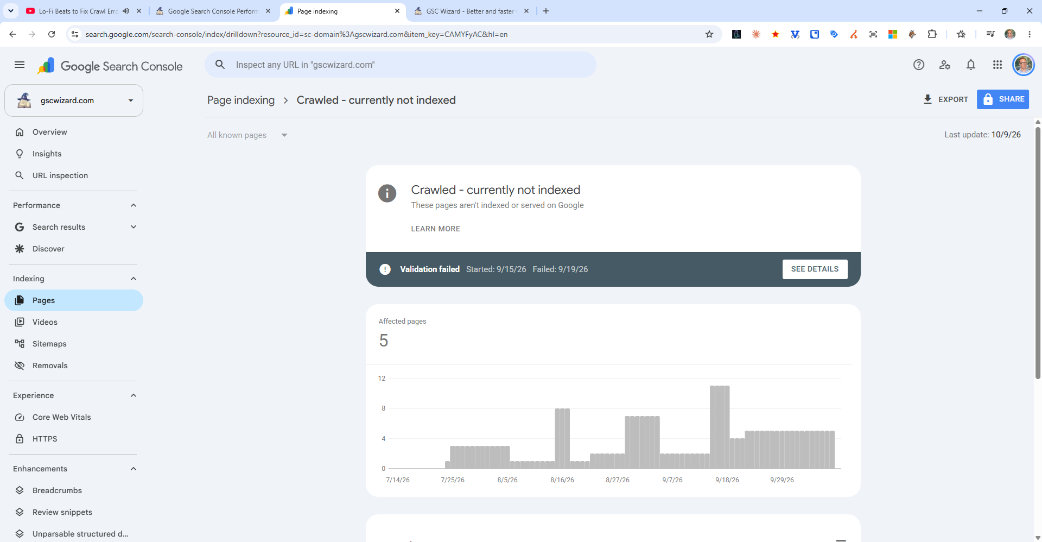
Task: Focus the Inspect any URL search field
Action: [401, 65]
